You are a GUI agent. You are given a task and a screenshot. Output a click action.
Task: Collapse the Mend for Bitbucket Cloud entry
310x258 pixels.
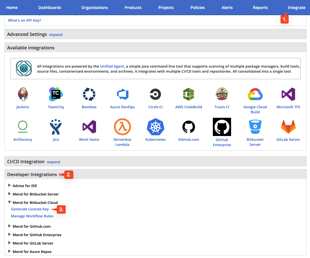tap(9, 202)
